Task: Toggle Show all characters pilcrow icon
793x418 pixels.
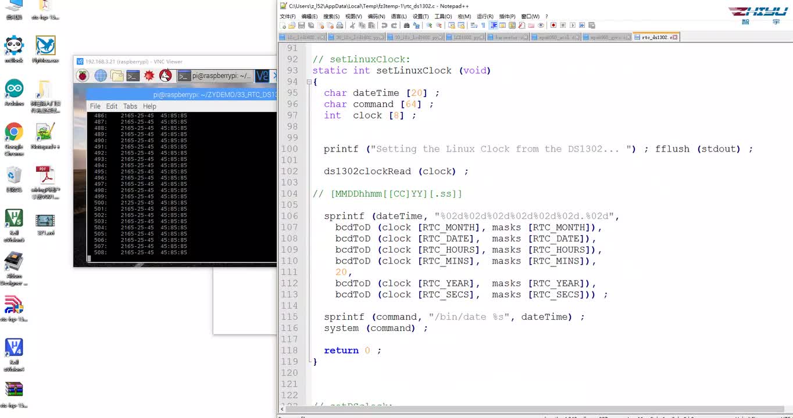Action: (x=484, y=26)
